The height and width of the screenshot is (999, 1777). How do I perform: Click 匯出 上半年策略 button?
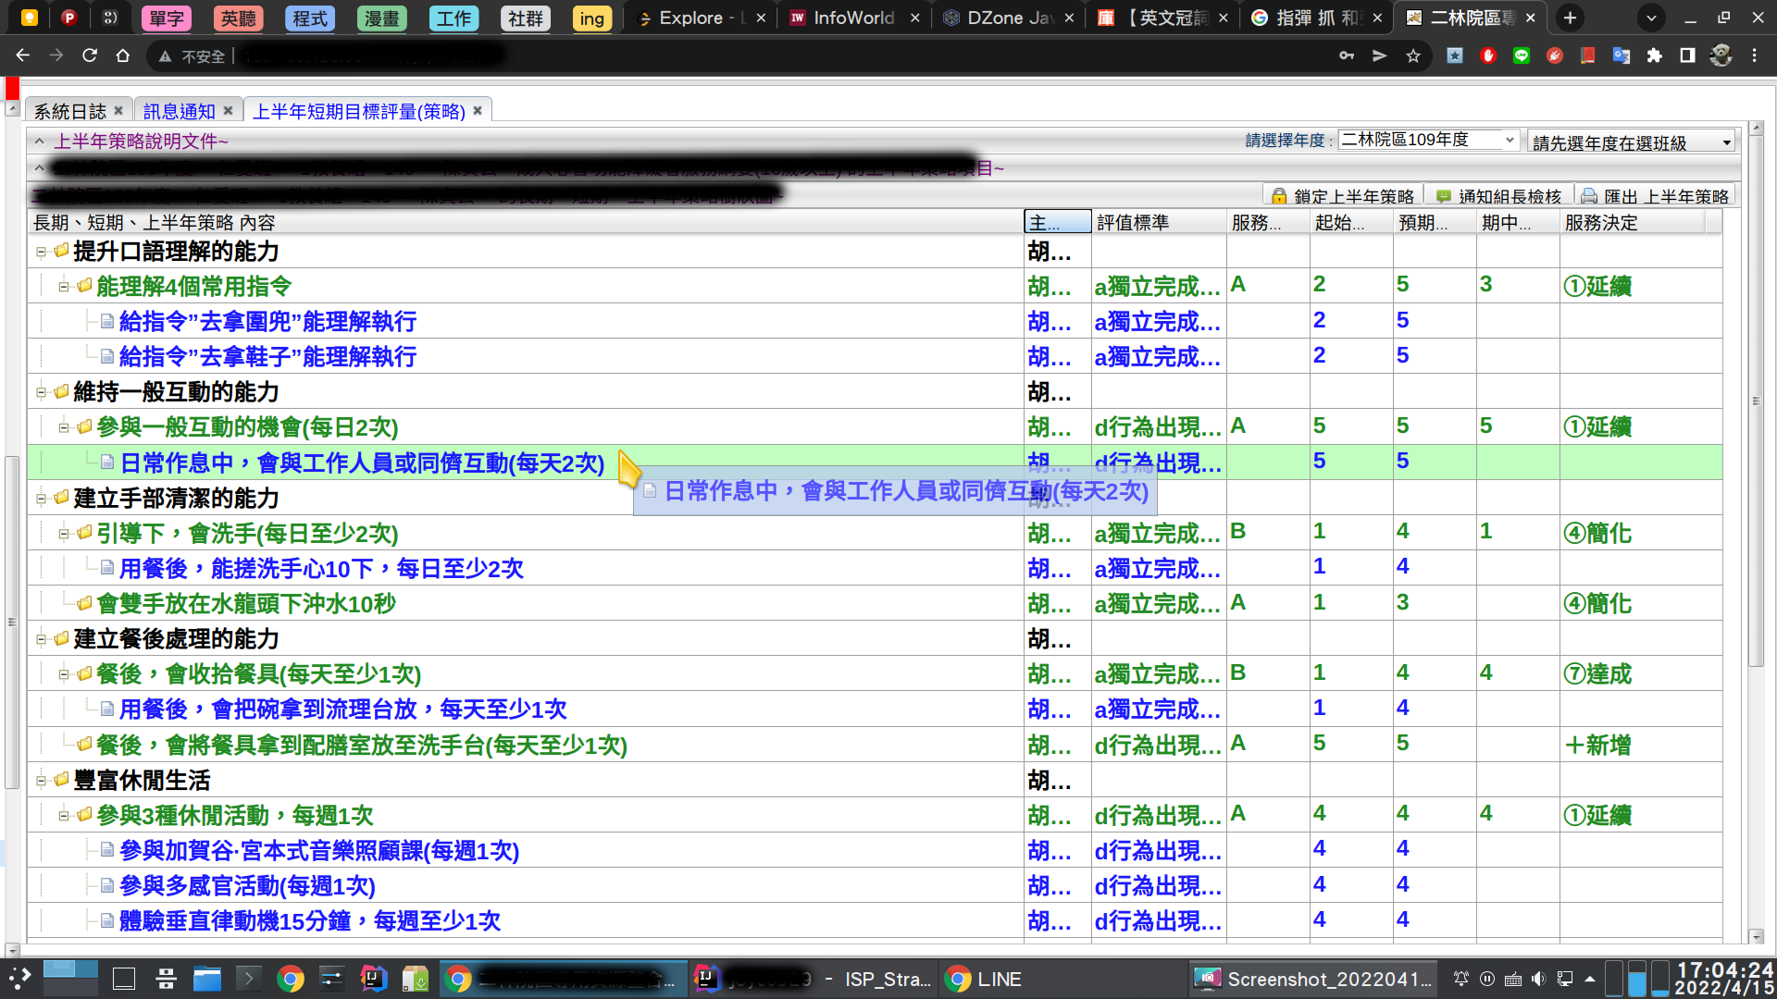1654,196
